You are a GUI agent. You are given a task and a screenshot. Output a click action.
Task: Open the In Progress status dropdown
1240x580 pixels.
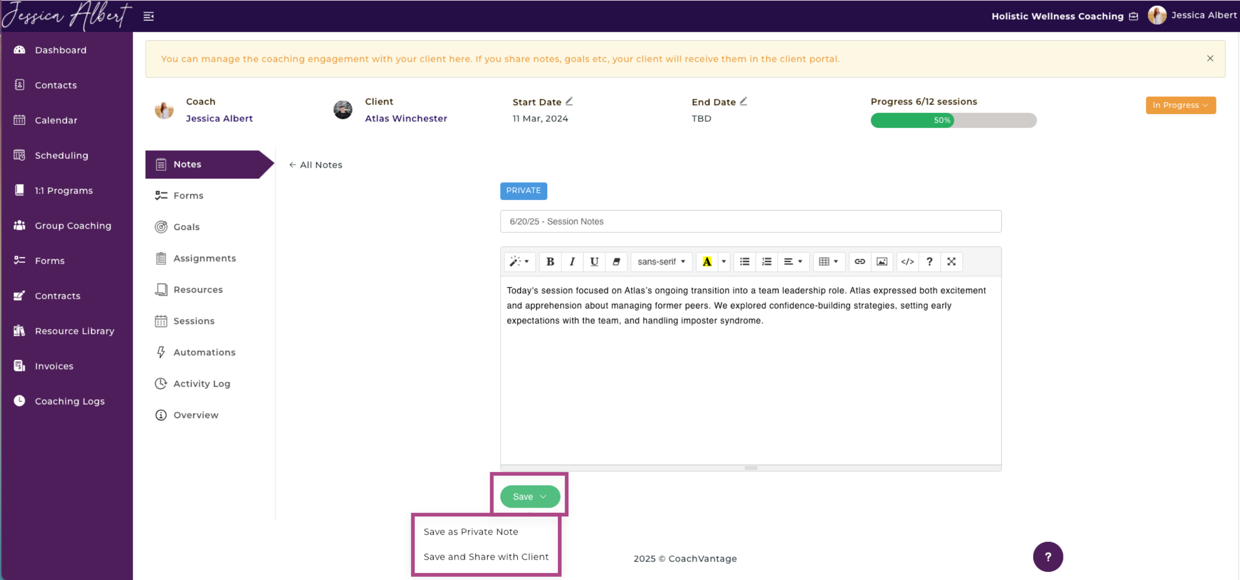click(x=1181, y=106)
